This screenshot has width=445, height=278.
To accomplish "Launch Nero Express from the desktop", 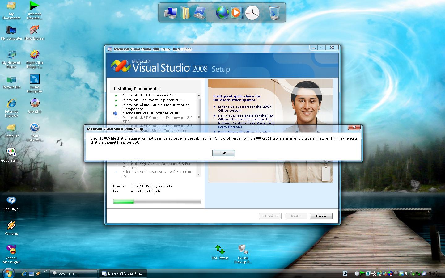I will point(35,33).
